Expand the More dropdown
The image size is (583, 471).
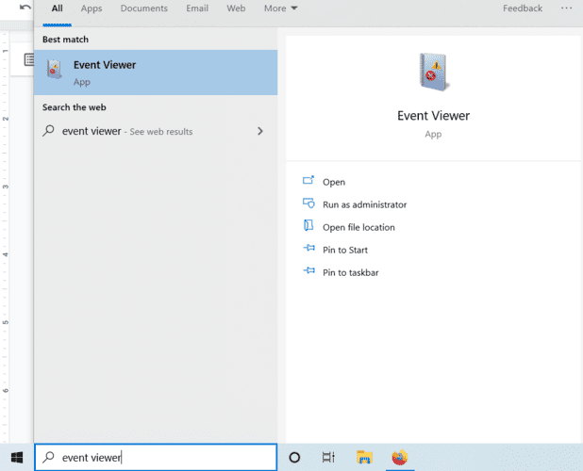[280, 8]
